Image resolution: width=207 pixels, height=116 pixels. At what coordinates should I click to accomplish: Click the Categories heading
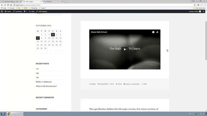(x=41, y=109)
